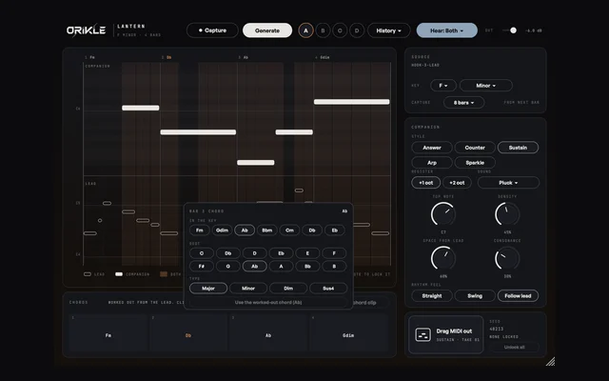Set chord root to E
The width and height of the screenshot is (609, 381).
point(307,253)
